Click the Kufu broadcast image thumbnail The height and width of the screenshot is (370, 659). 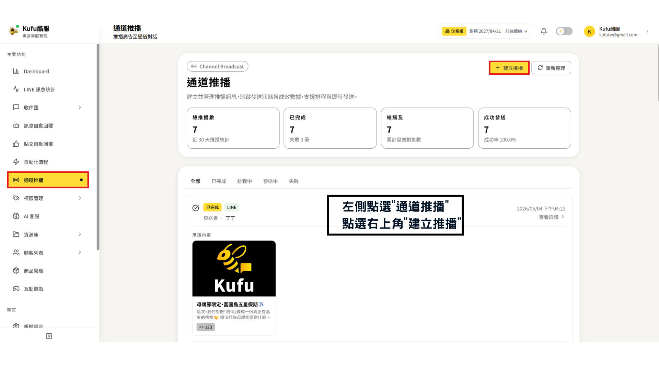coord(234,269)
